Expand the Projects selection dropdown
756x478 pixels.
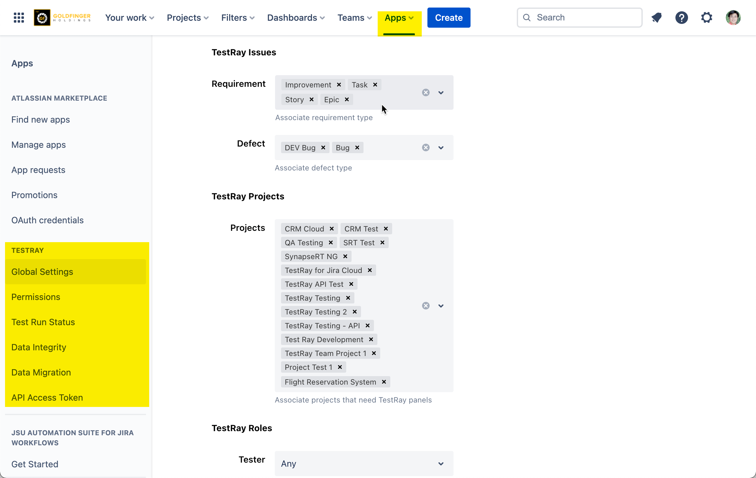441,306
